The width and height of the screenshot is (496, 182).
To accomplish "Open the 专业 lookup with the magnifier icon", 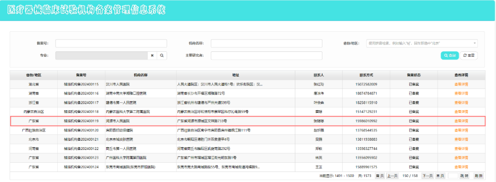I will pos(162,55).
